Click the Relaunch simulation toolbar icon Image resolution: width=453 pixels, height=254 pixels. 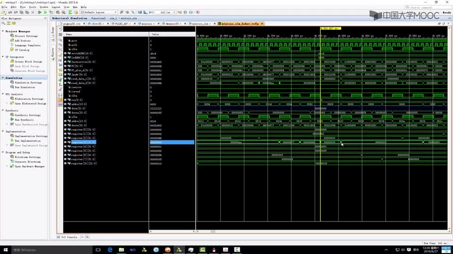point(191,12)
